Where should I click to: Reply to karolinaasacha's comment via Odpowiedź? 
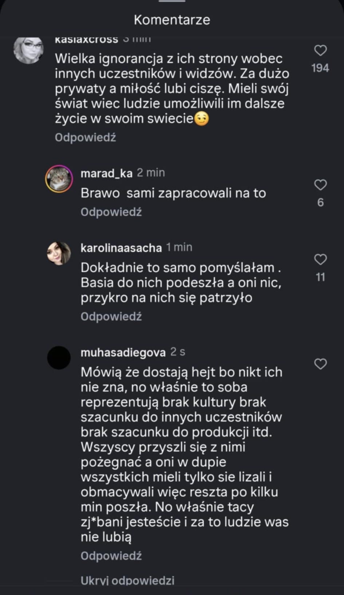[111, 316]
